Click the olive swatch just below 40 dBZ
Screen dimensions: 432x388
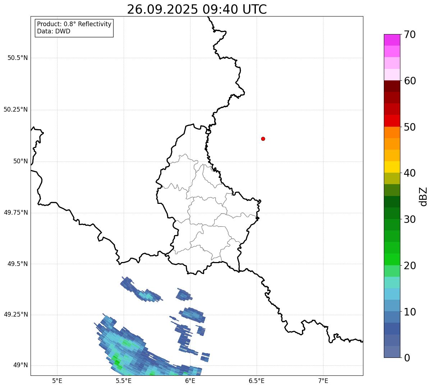point(392,178)
